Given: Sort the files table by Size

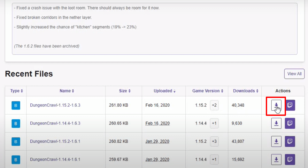Looking at the screenshot, I should point(125,91).
